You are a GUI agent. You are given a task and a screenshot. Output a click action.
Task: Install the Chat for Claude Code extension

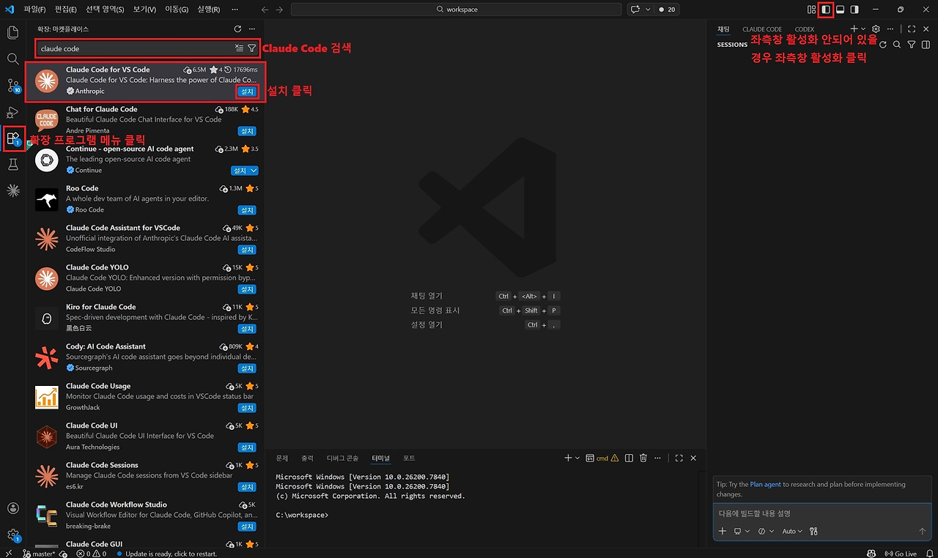247,131
